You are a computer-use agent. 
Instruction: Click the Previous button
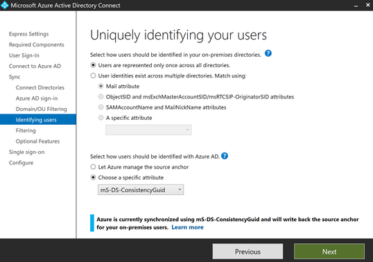(x=248, y=252)
